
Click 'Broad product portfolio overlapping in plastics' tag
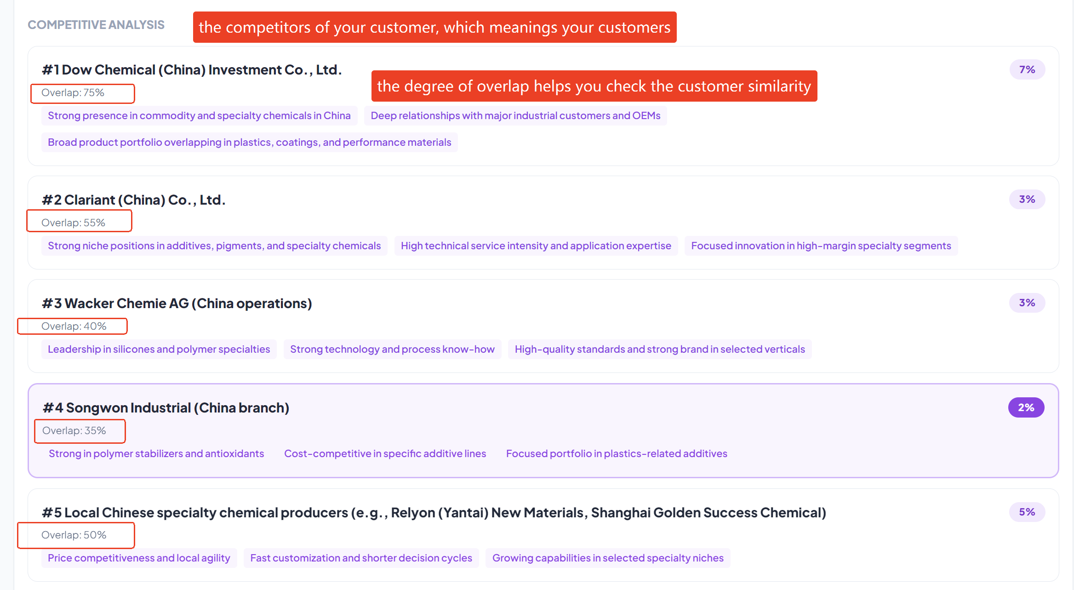coord(250,142)
